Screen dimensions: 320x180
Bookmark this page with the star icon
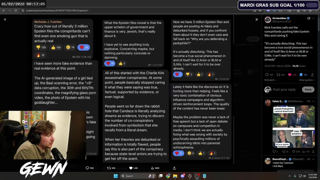(260, 10)
